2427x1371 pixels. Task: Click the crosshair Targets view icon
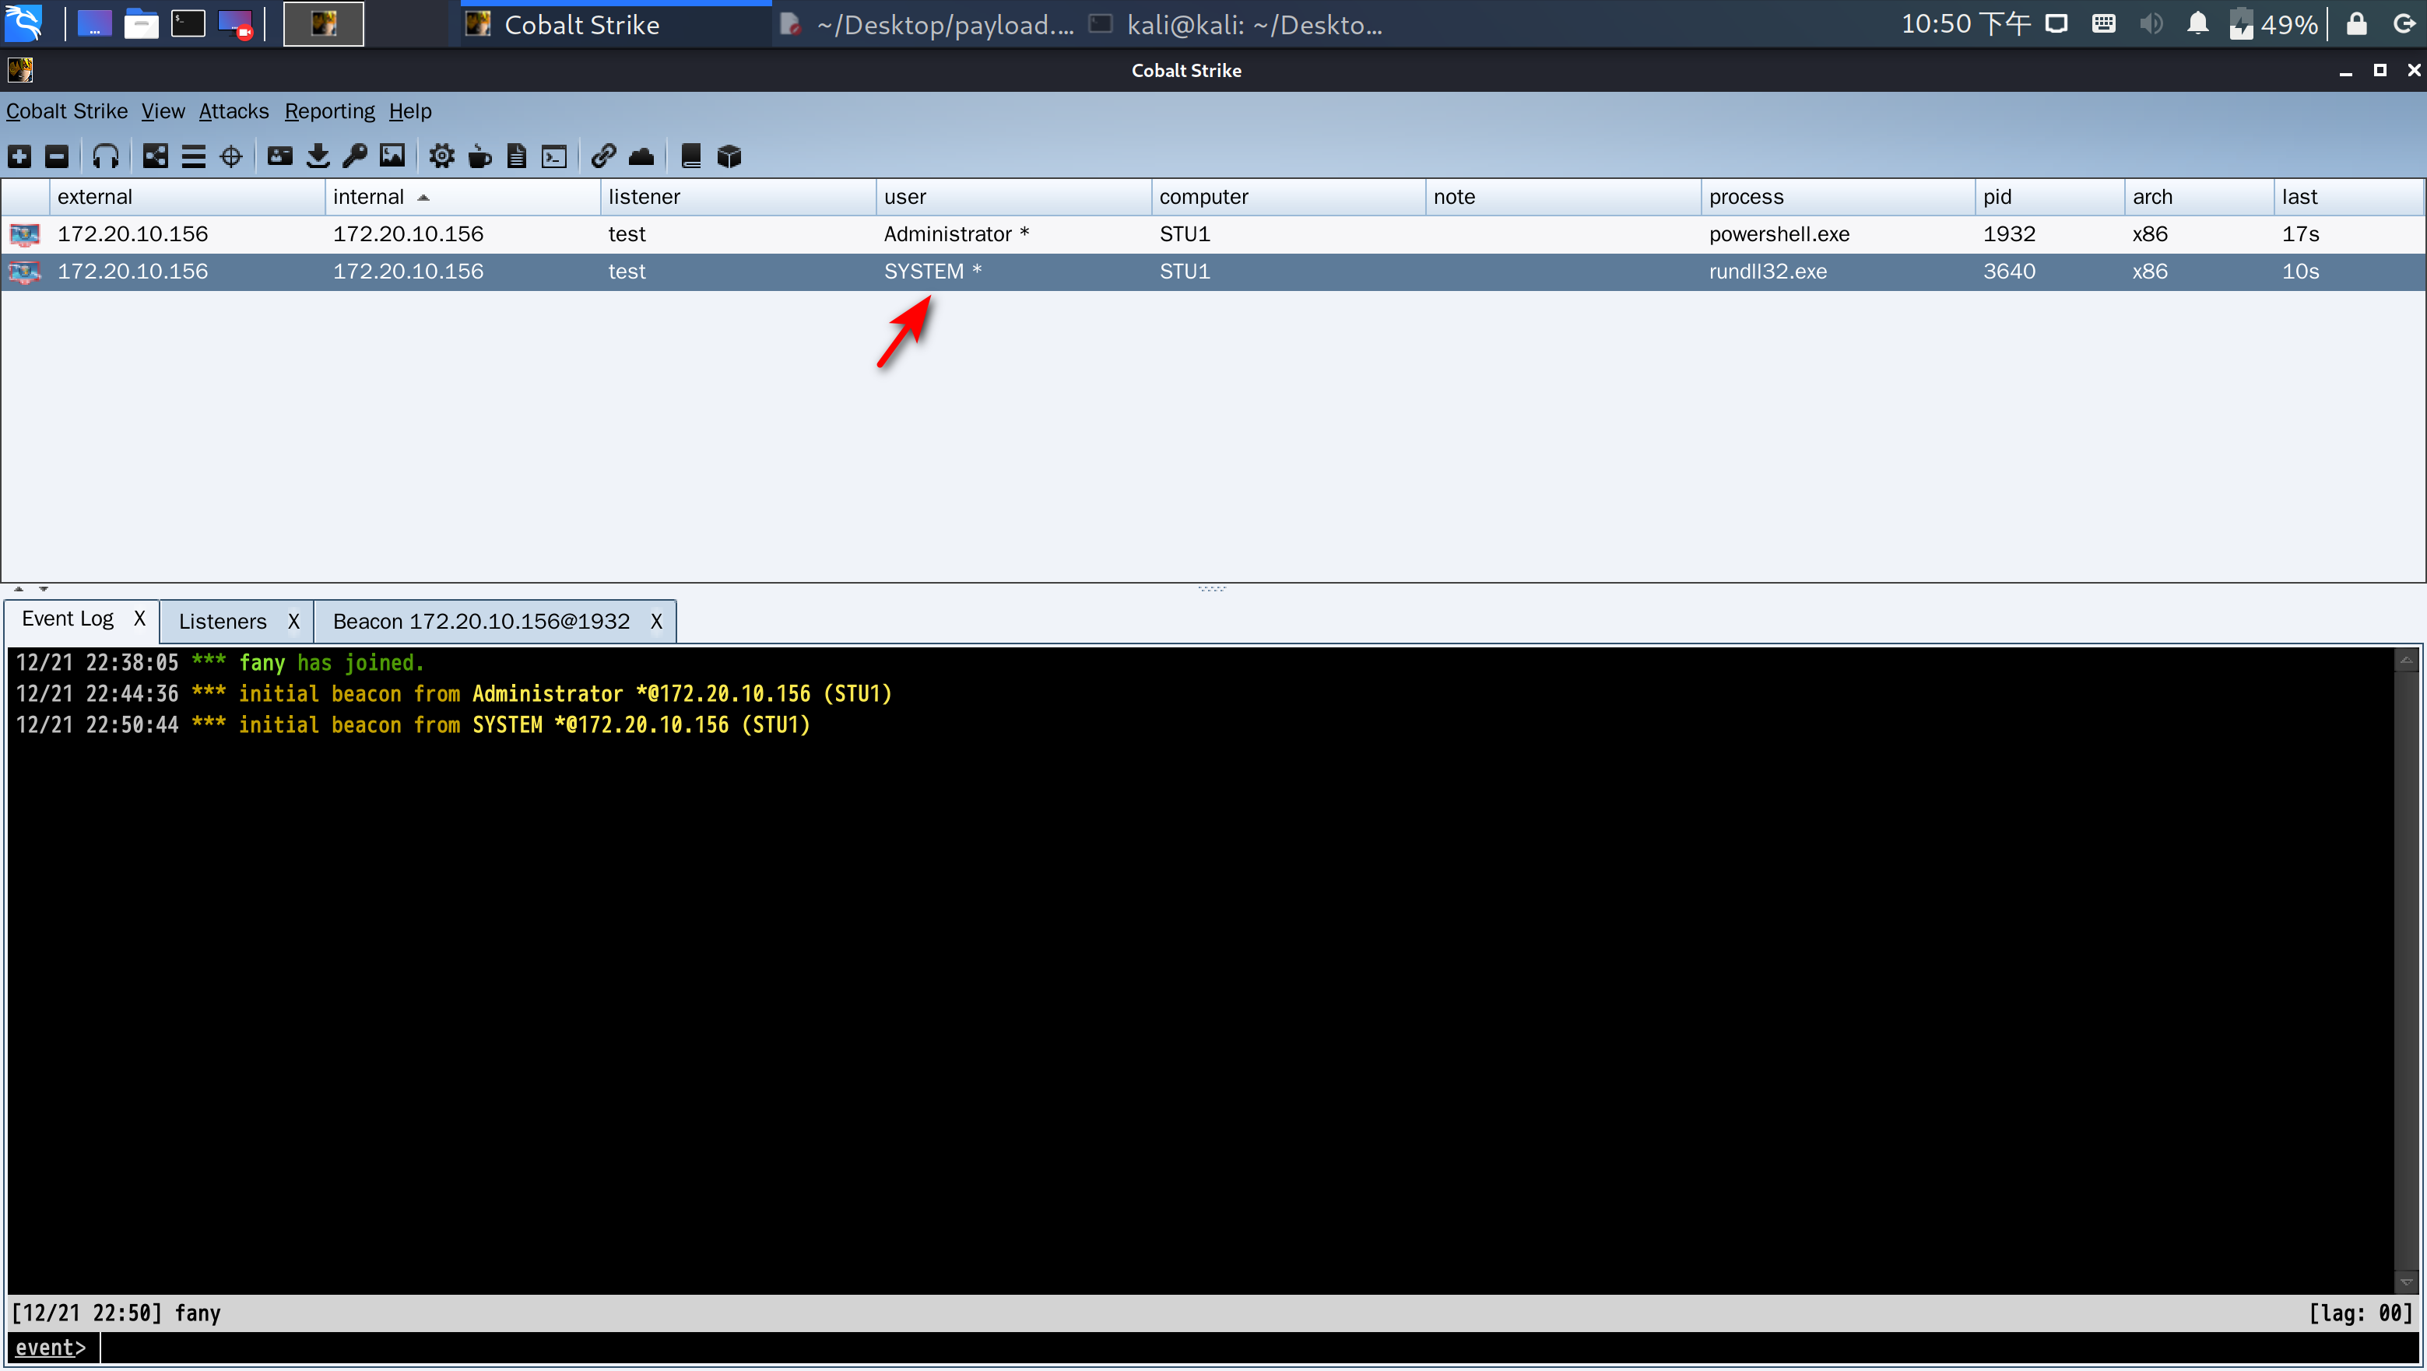pos(231,156)
